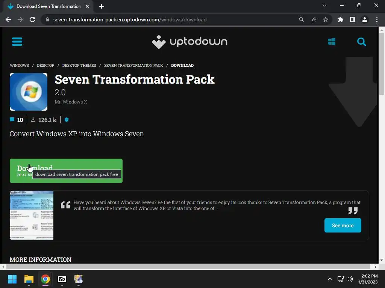Open 7-Zip from the taskbar
The height and width of the screenshot is (288, 385).
(x=62, y=279)
